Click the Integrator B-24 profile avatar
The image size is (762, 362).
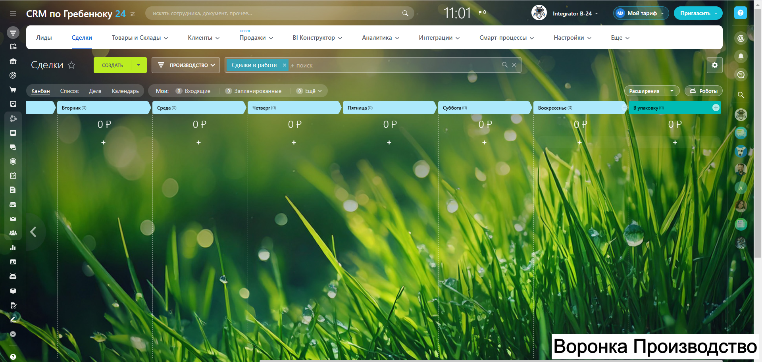[539, 13]
